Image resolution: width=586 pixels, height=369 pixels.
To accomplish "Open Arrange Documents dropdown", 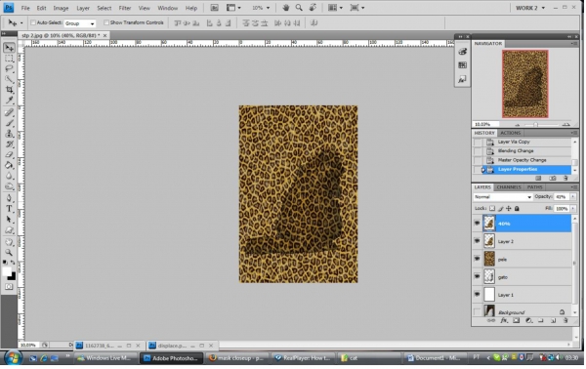I will (335, 8).
